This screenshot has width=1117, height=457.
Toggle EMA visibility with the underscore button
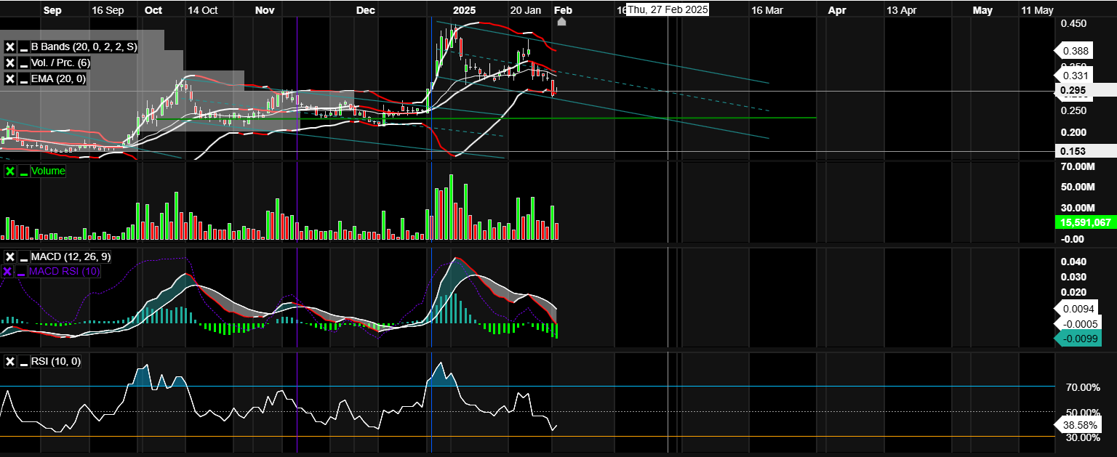24,79
